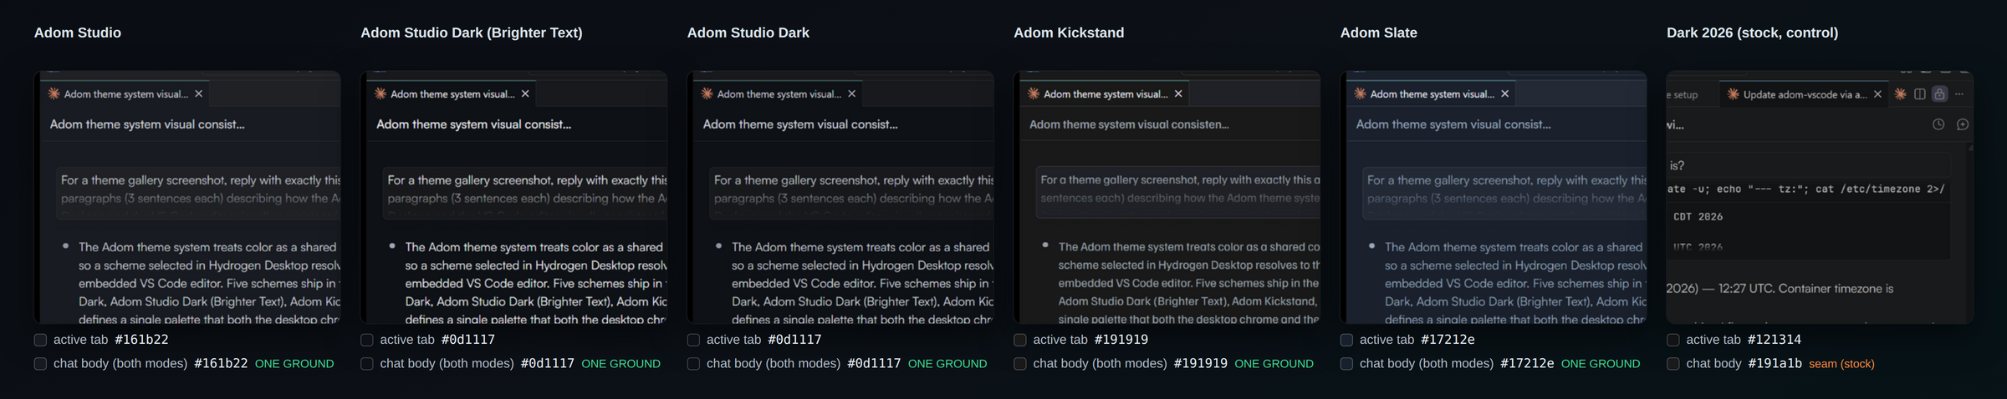This screenshot has height=399, width=2007.
Task: Close the tab in Adom Slate preview
Action: (1505, 93)
